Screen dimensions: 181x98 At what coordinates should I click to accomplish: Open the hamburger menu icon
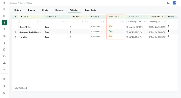click(x=4, y=3)
